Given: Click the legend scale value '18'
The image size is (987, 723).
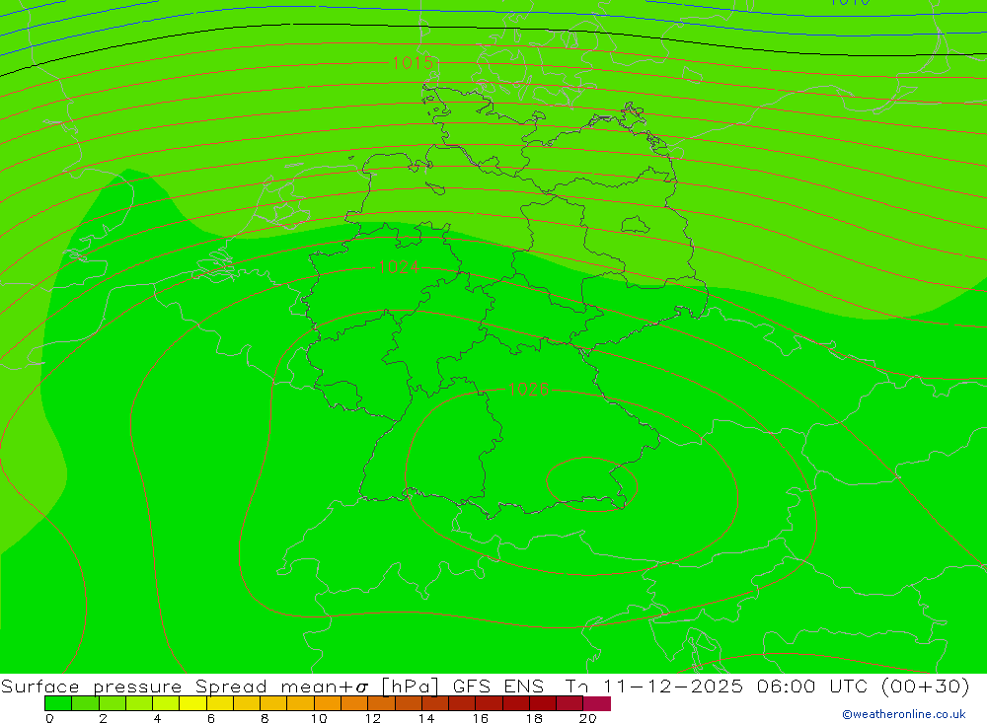Looking at the screenshot, I should (x=534, y=718).
